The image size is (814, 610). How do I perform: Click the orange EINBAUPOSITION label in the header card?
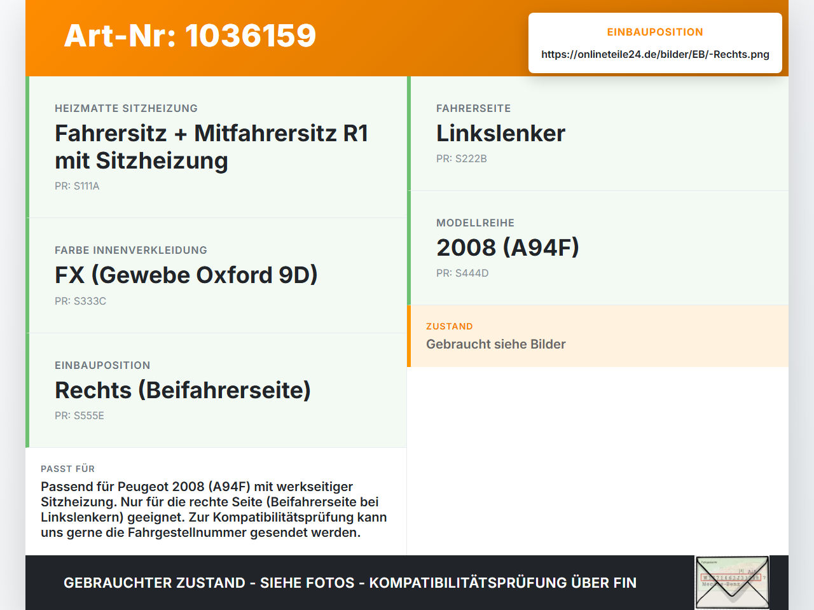pyautogui.click(x=655, y=32)
